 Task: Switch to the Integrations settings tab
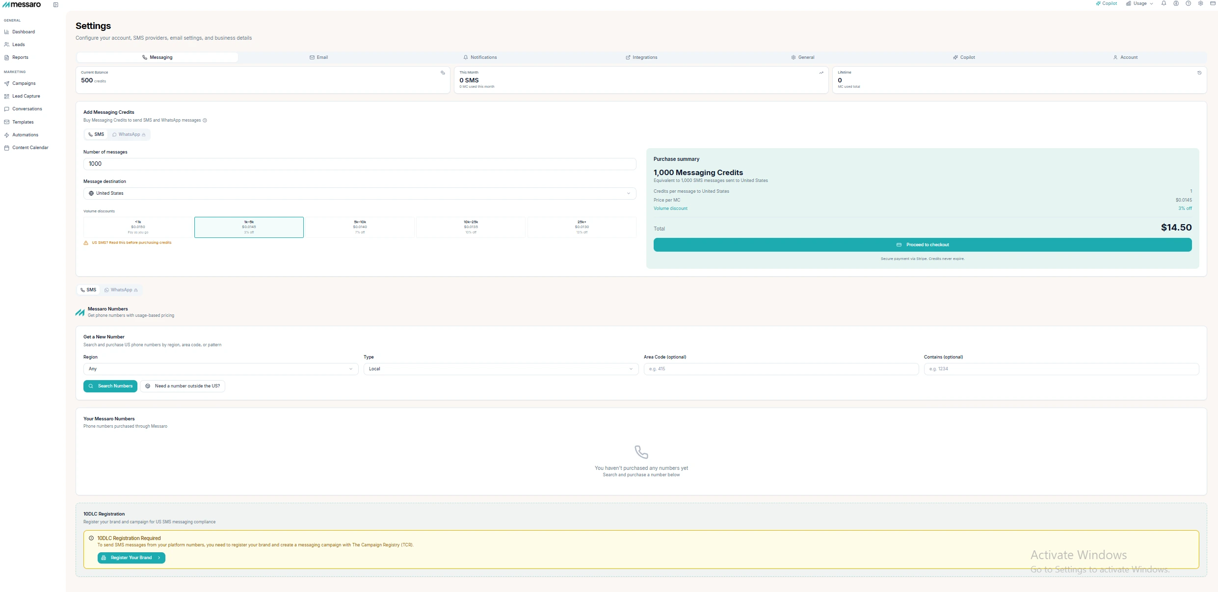pyautogui.click(x=641, y=57)
